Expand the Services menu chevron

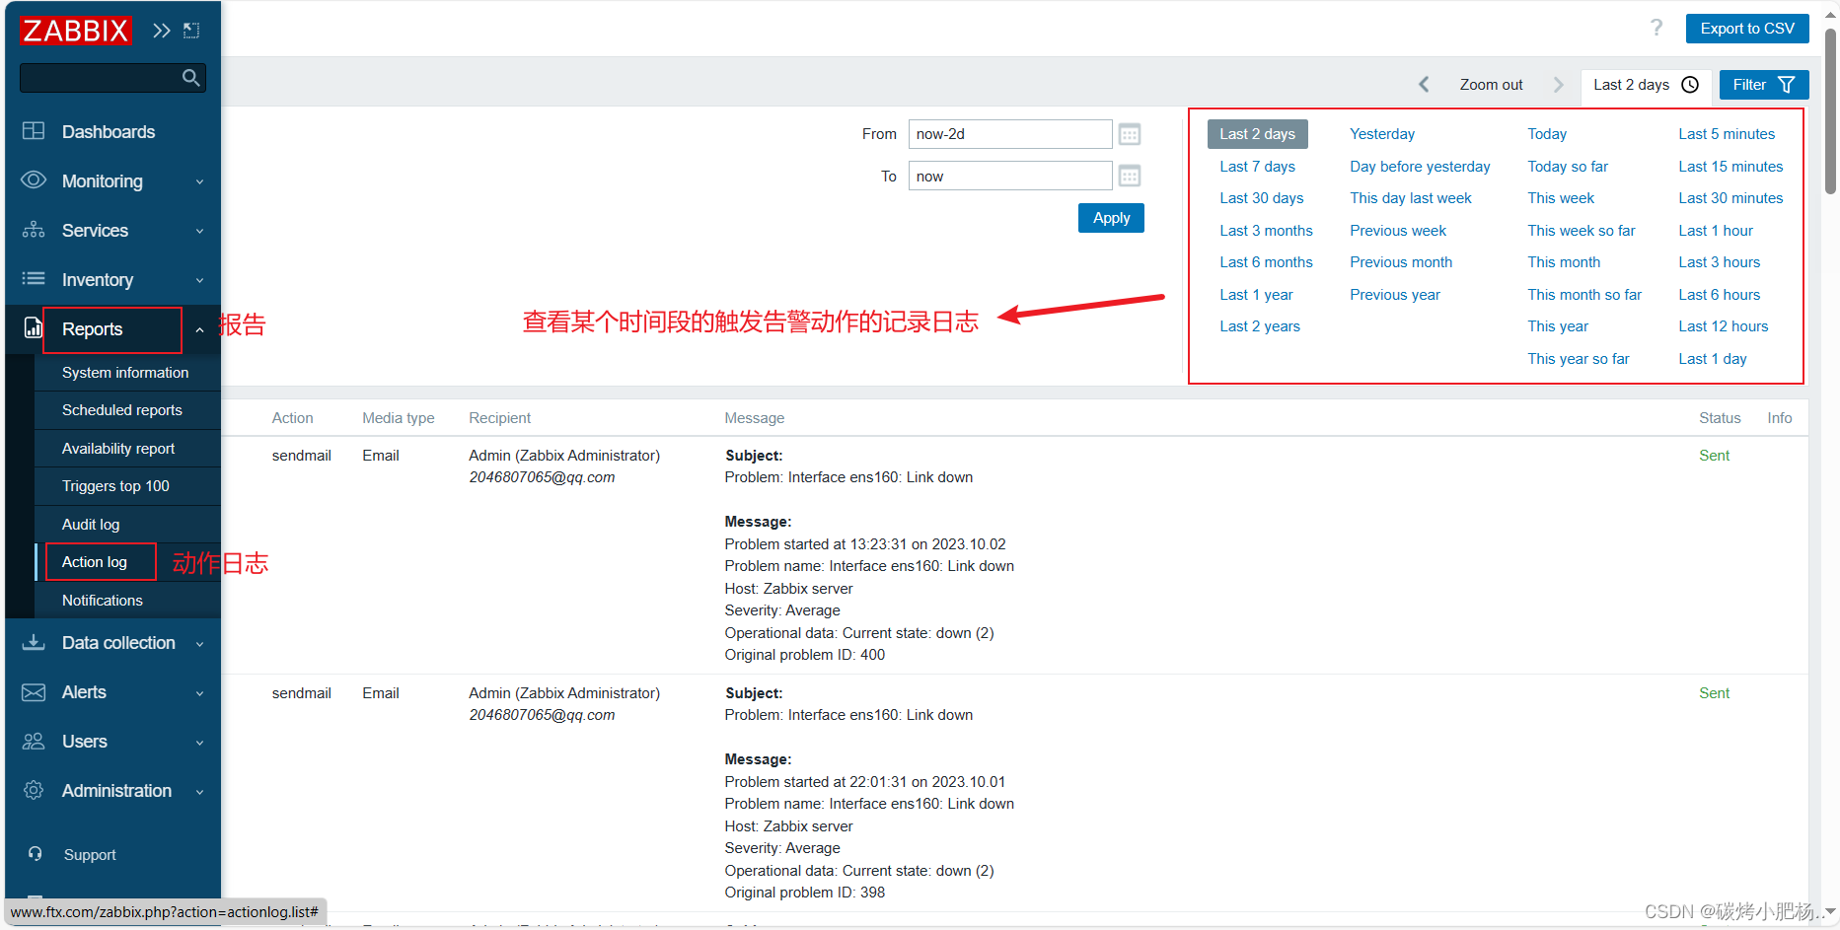click(199, 231)
